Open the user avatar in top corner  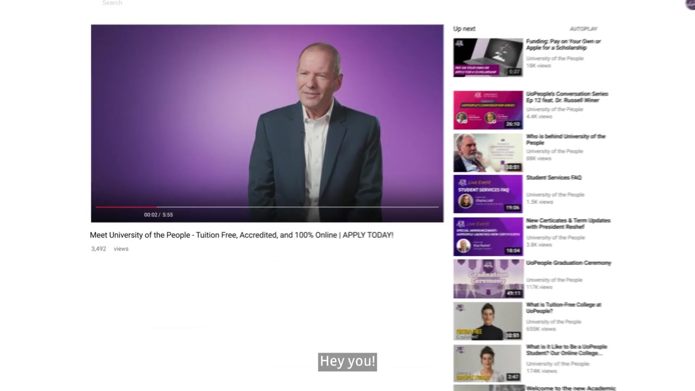pyautogui.click(x=691, y=4)
